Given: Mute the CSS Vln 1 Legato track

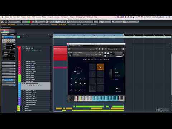Looking at the screenshot, I should point(22,64).
